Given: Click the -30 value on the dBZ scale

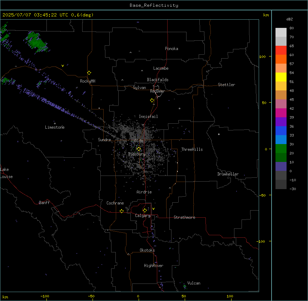Looking at the screenshot, I should (x=293, y=189).
